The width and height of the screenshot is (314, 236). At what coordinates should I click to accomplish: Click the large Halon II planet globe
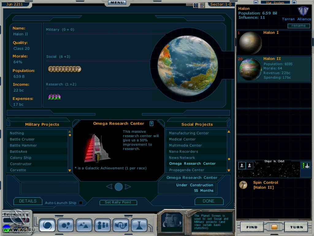pos(188,65)
